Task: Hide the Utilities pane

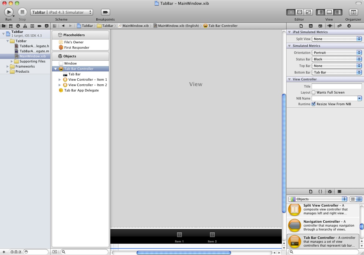Action: click(338, 12)
